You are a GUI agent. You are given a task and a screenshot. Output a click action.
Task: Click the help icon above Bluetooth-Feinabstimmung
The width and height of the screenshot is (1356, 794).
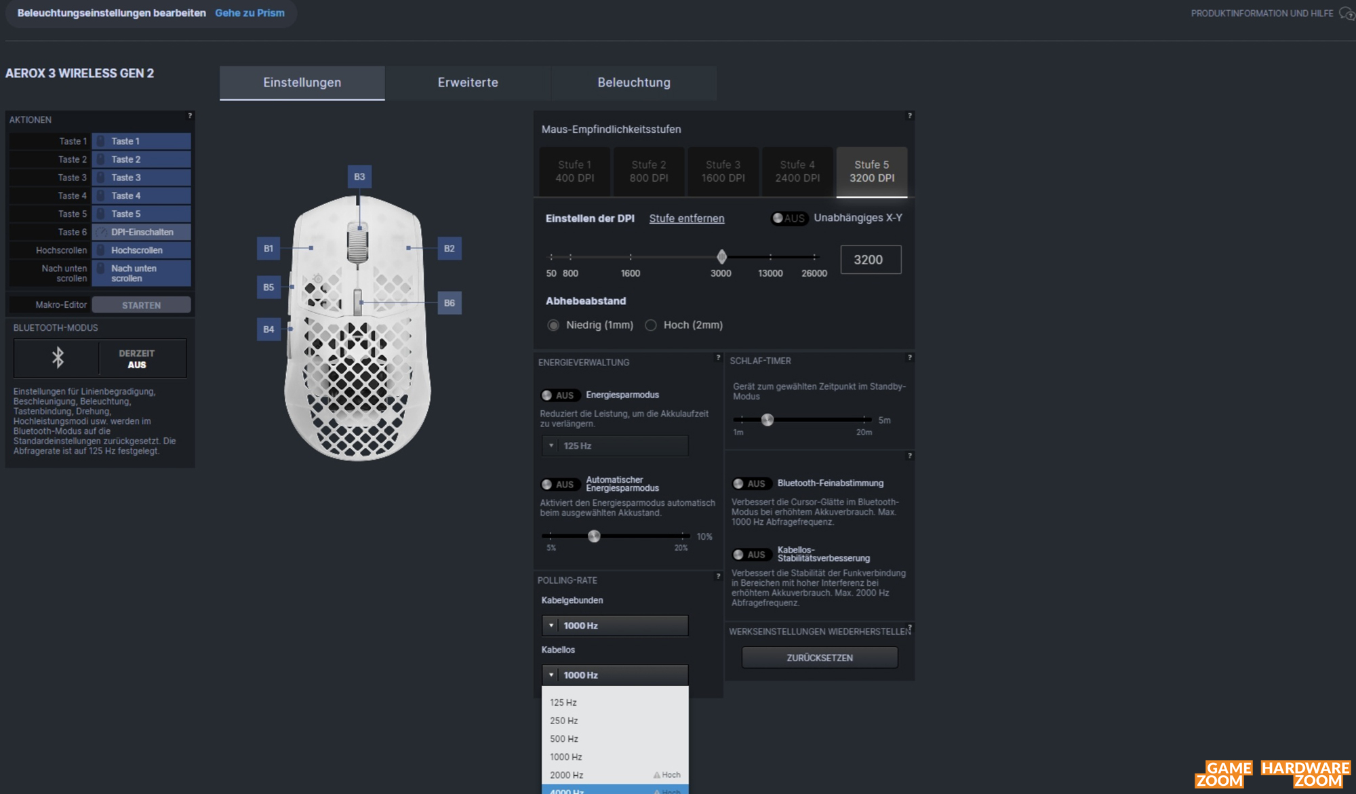click(x=910, y=456)
